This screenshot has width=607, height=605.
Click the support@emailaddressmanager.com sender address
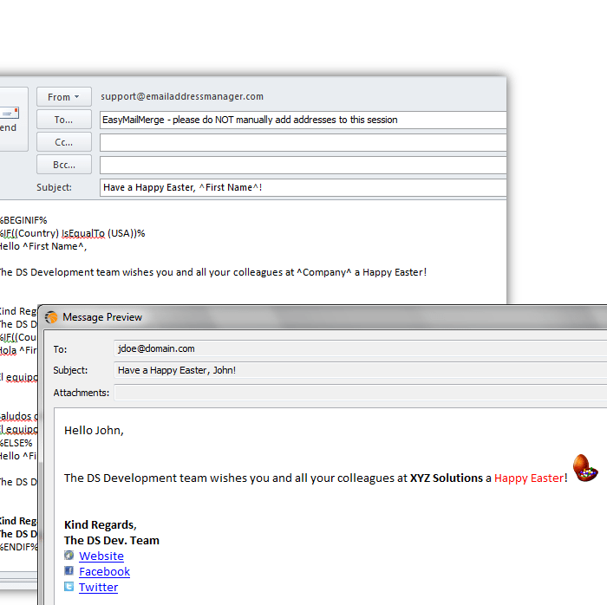[x=182, y=96]
